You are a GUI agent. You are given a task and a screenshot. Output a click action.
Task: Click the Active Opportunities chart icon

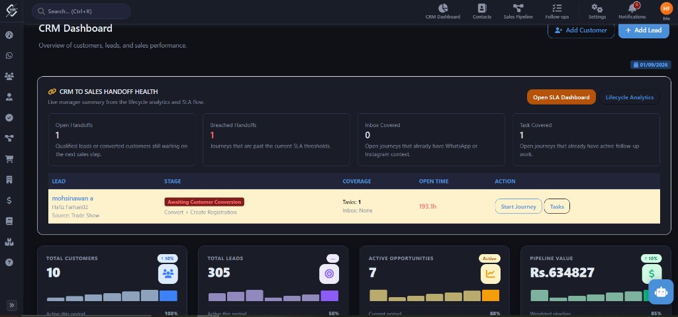[x=491, y=274]
